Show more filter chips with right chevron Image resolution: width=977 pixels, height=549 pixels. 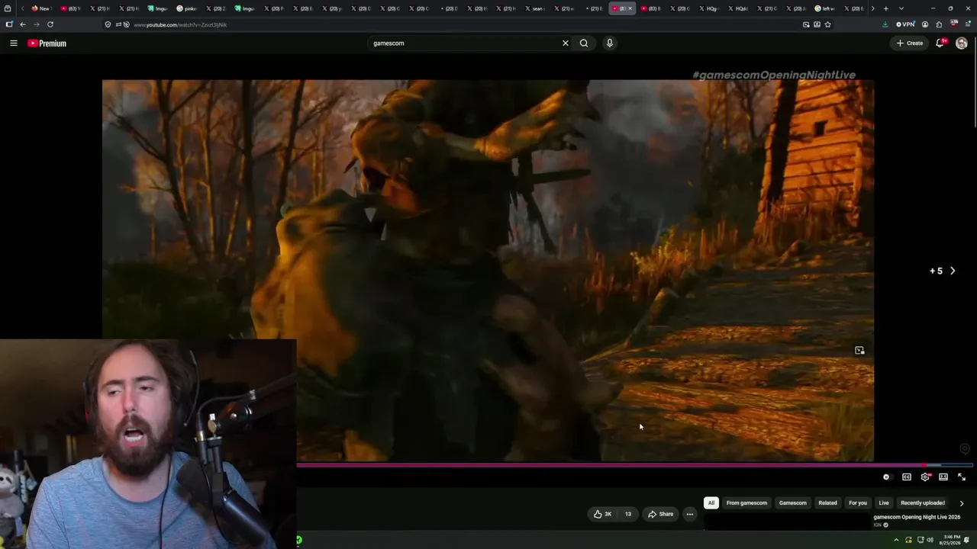point(962,503)
